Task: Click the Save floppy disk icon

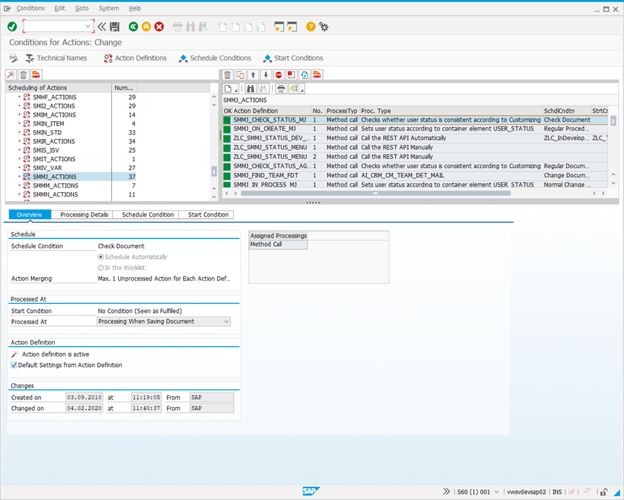Action: pyautogui.click(x=115, y=27)
